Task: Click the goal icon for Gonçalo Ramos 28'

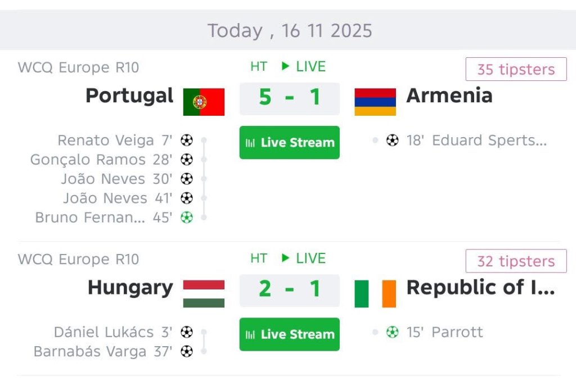Action: tap(187, 160)
